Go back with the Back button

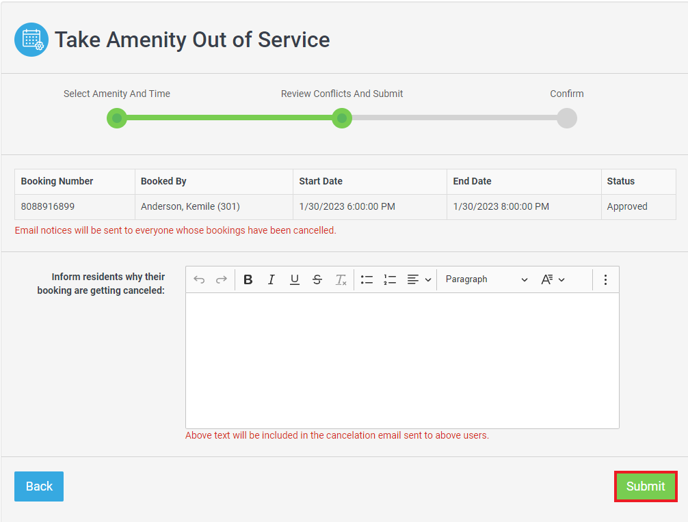[x=39, y=486]
